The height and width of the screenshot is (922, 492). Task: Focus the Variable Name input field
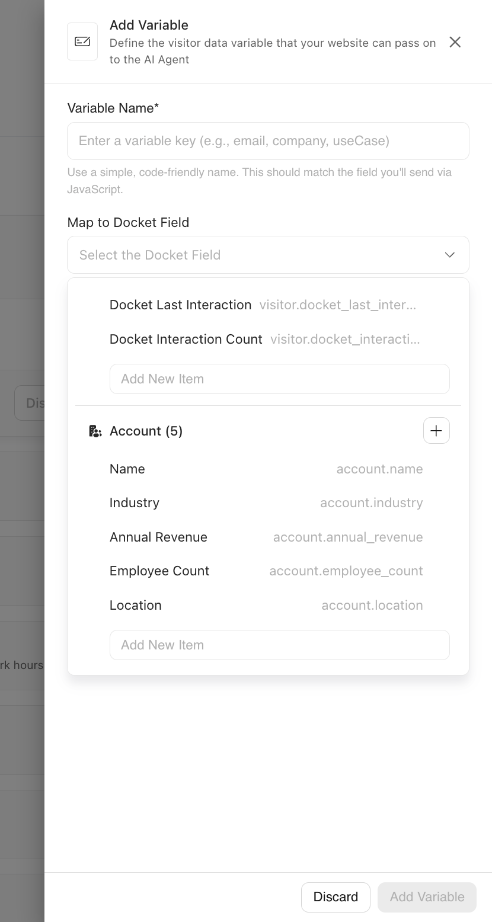click(268, 141)
